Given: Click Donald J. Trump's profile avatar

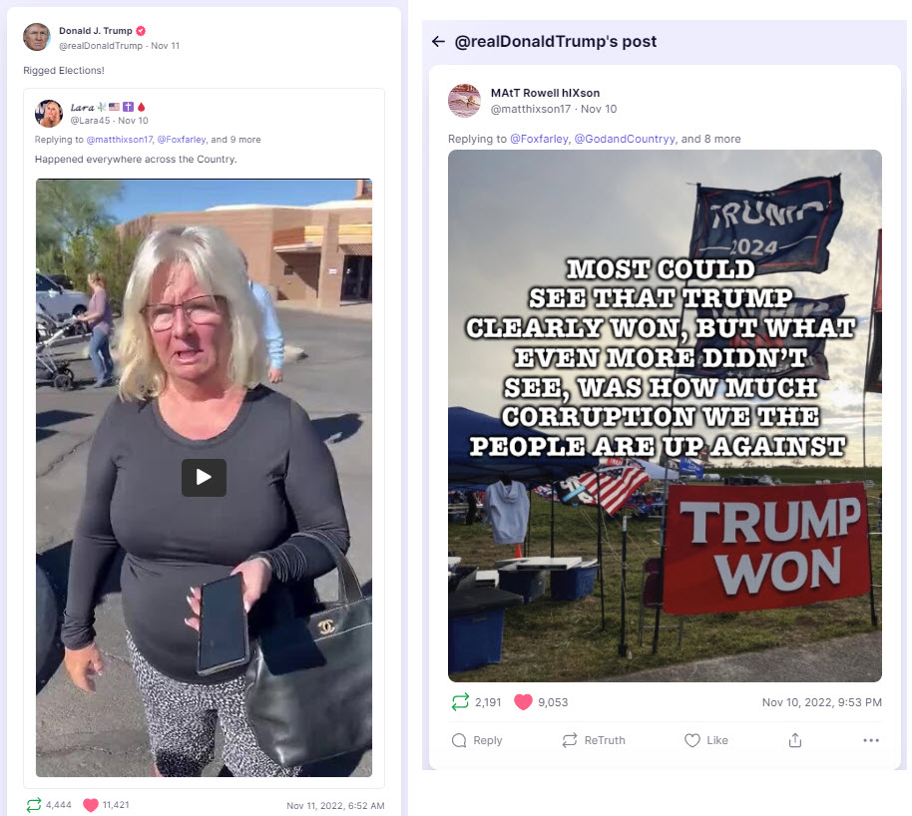Looking at the screenshot, I should (x=36, y=37).
